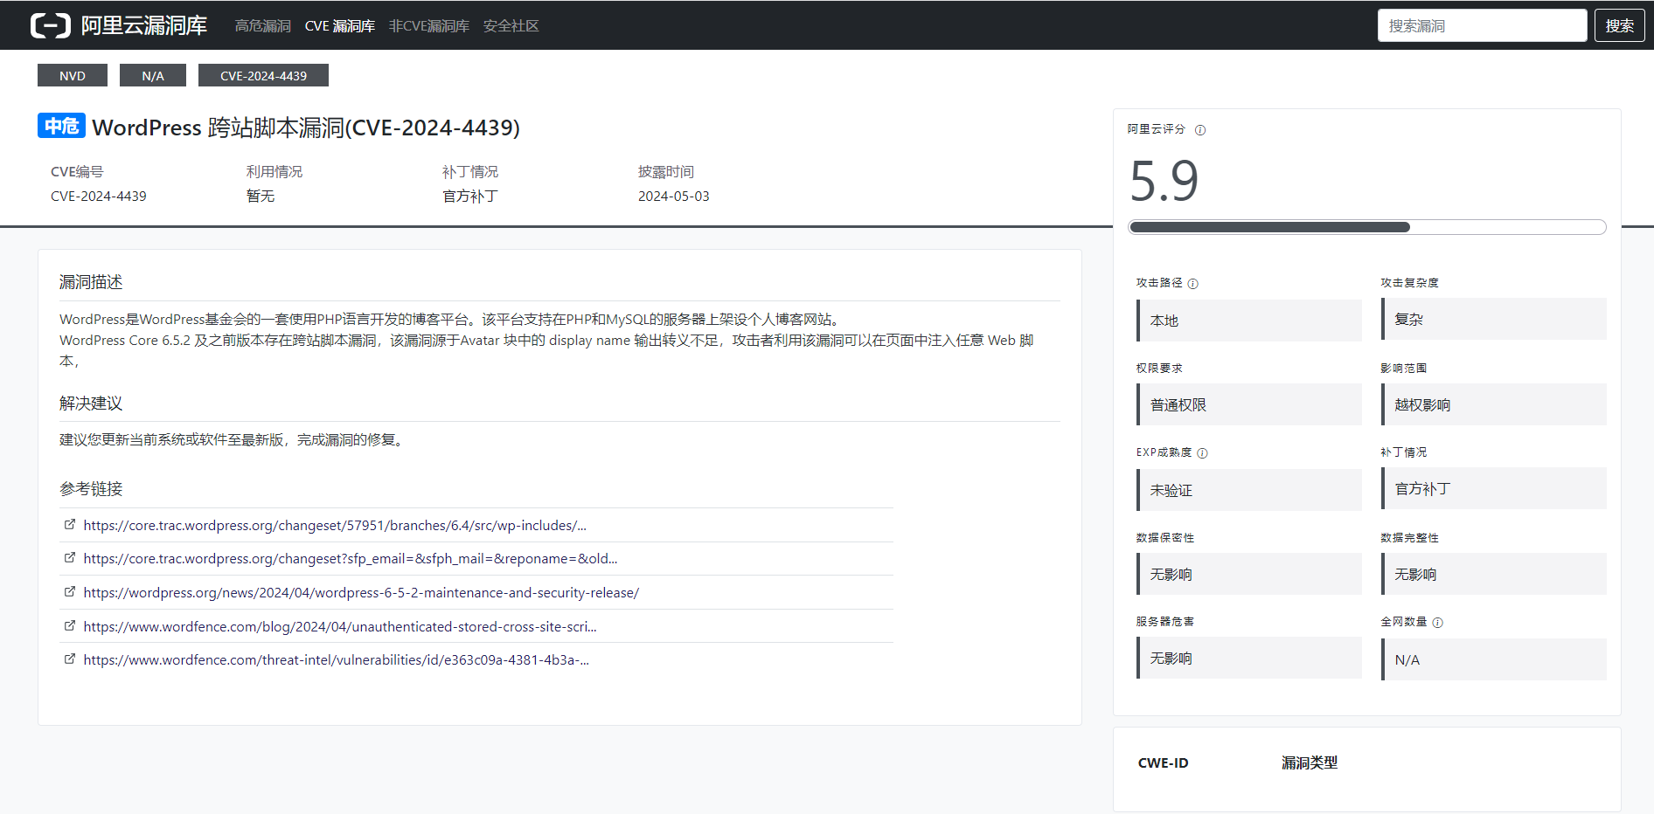Go to 非CVE漏洞库 section
Viewport: 1654px width, 814px height.
pos(428,26)
